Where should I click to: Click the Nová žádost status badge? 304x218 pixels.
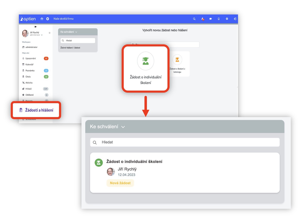(120, 183)
